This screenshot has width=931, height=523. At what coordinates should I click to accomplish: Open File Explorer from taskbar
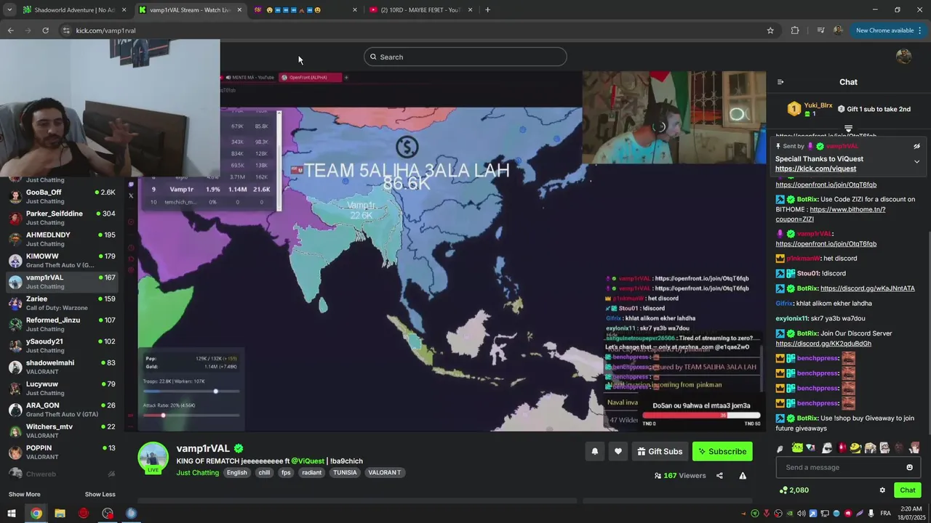tap(60, 514)
